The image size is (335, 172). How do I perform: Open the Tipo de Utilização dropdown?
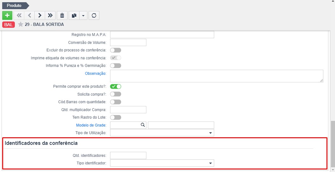pos(162,133)
